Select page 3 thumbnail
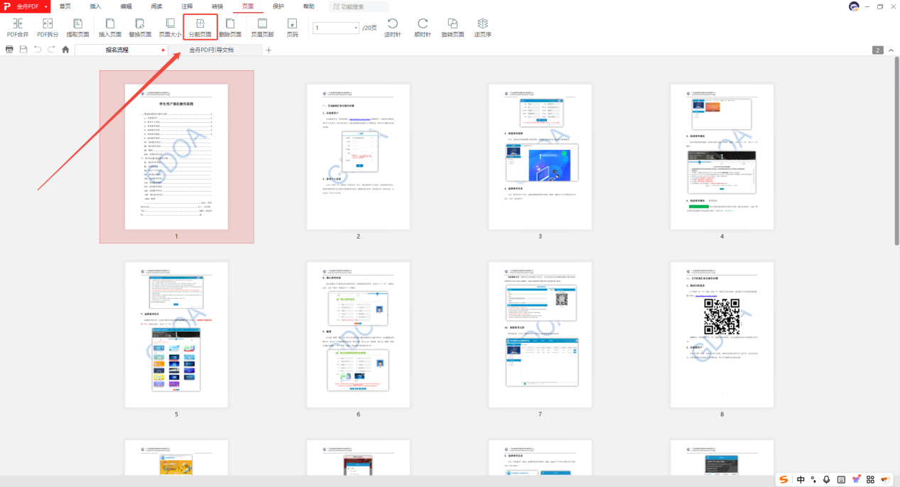 (x=540, y=157)
